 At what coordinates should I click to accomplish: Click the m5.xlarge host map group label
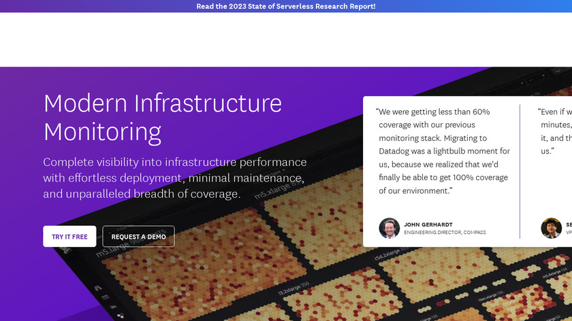[x=278, y=190]
